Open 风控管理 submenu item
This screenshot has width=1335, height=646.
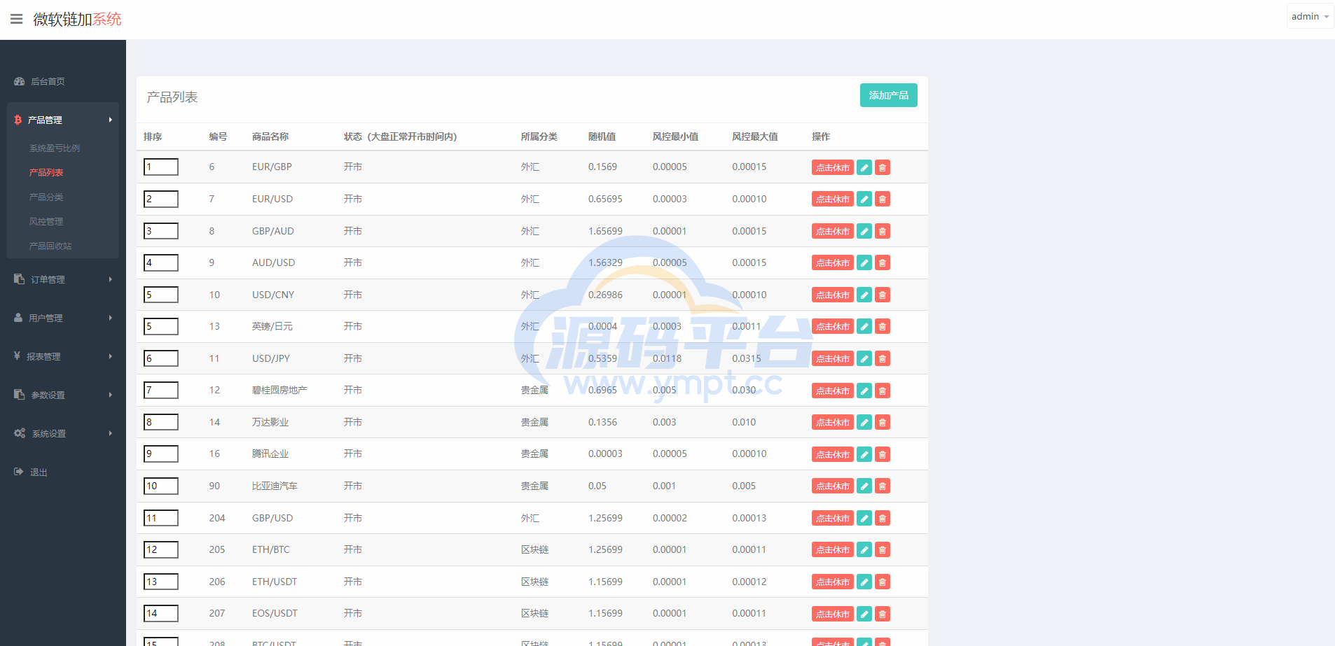tap(46, 222)
